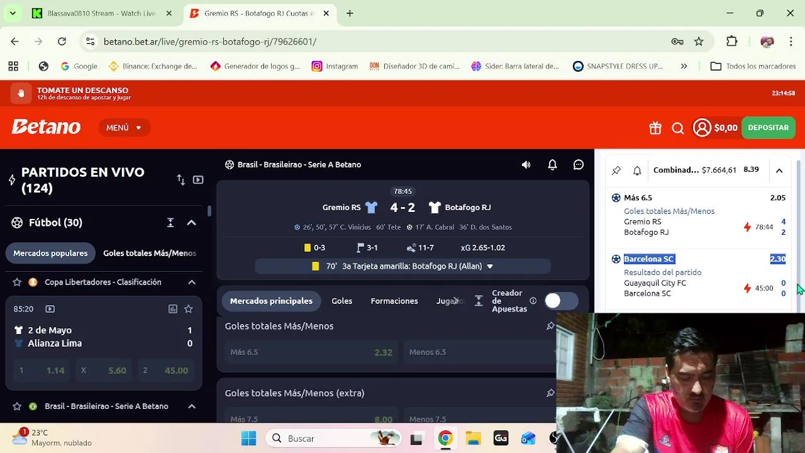Show more market tabs arrow
Image resolution: width=805 pixels, height=453 pixels.
(456, 301)
